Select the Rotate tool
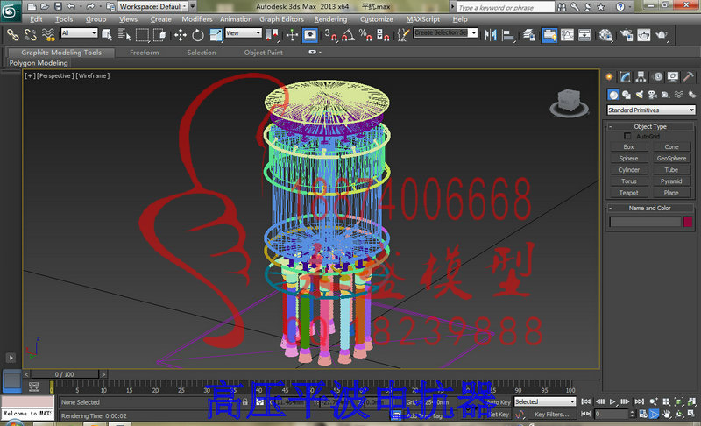Viewport: 701px width, 426px height. coord(198,35)
